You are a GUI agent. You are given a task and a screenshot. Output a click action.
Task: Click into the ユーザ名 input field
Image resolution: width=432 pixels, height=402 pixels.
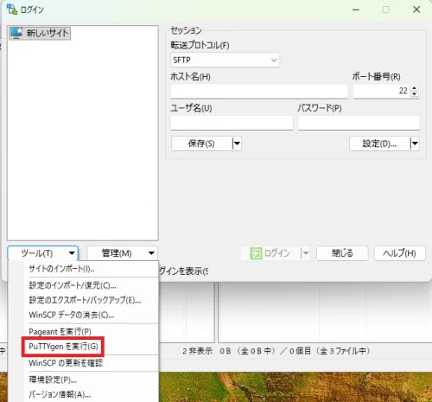pos(232,123)
